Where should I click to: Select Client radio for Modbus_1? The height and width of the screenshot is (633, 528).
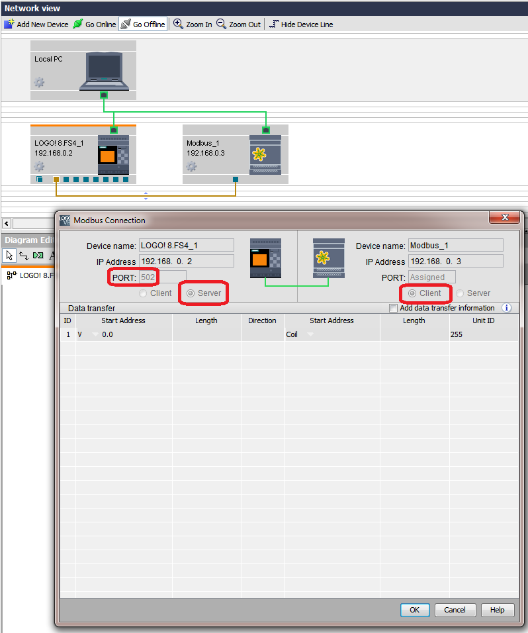click(412, 293)
